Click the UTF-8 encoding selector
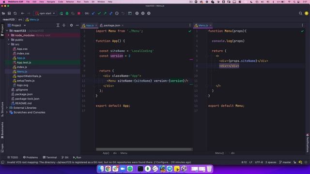 point(259,162)
